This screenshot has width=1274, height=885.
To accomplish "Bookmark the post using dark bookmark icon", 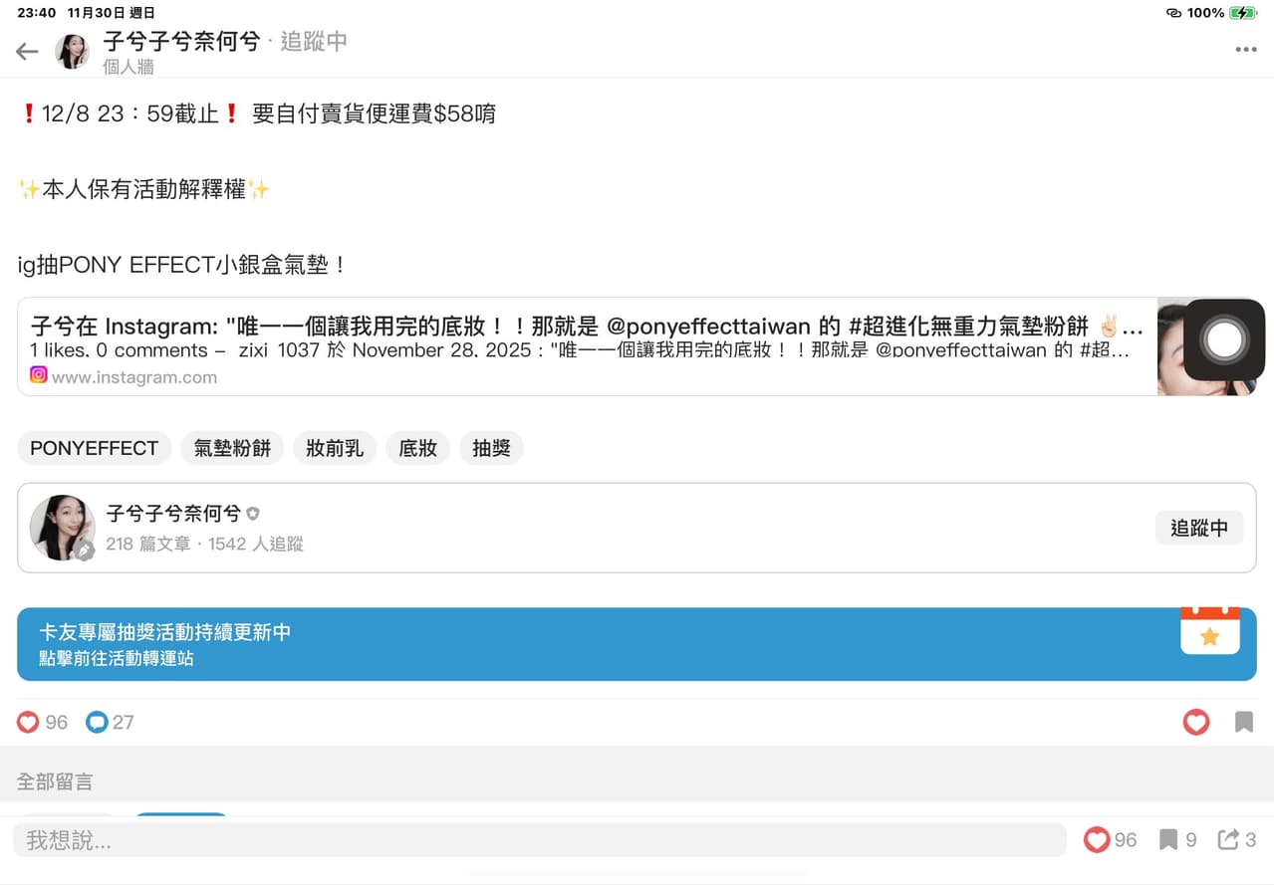I will coord(1244,722).
